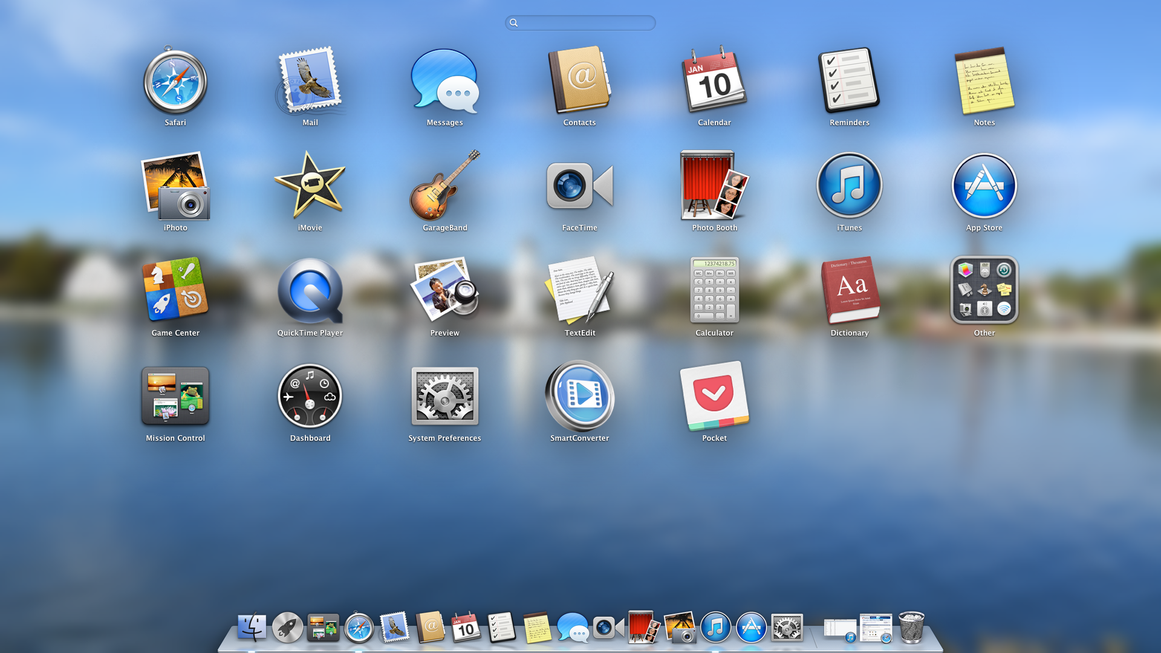The height and width of the screenshot is (653, 1161).
Task: Launch the Game Center app
Action: tap(175, 290)
